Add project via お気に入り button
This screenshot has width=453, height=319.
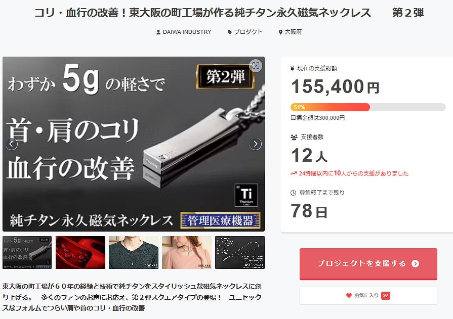[x=368, y=296]
